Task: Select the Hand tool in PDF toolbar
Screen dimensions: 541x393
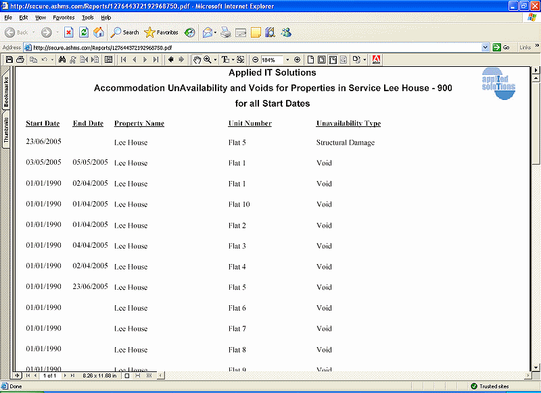Action: point(197,60)
